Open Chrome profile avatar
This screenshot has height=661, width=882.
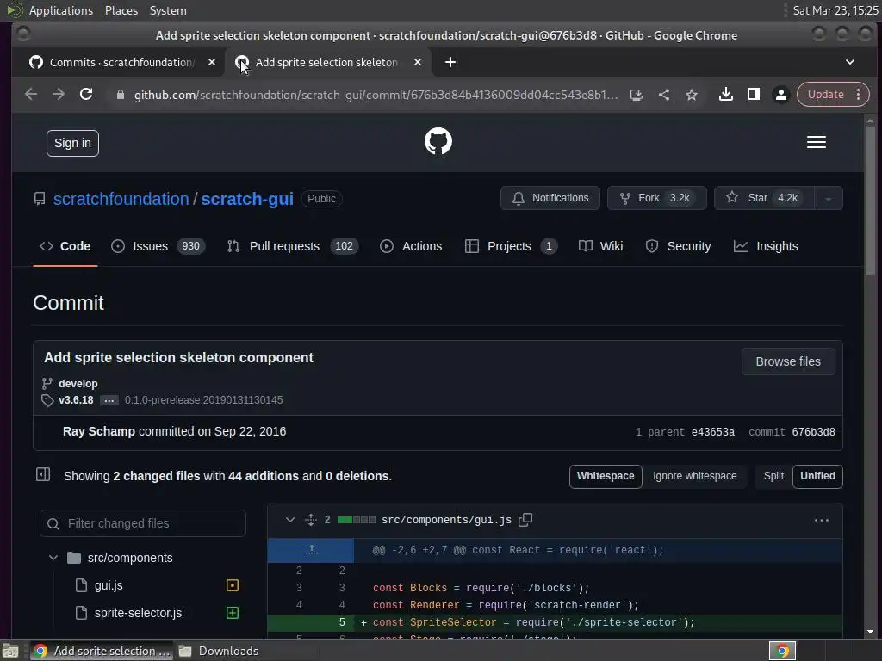[780, 95]
